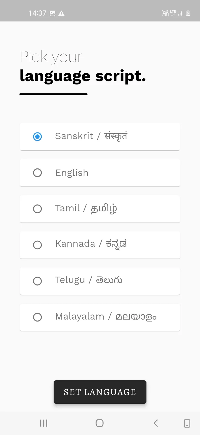Tap the VoLTE indicator in status bar
Viewport: 200px width, 435px height.
(165, 13)
